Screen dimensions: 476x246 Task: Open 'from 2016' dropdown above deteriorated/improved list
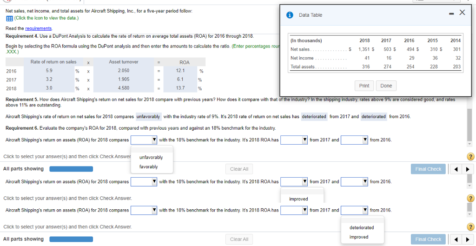[355, 210]
